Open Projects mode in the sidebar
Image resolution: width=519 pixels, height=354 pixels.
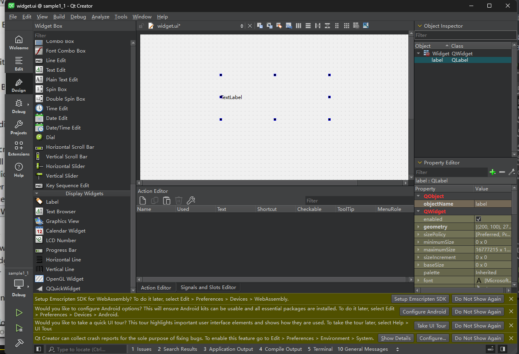click(x=19, y=127)
